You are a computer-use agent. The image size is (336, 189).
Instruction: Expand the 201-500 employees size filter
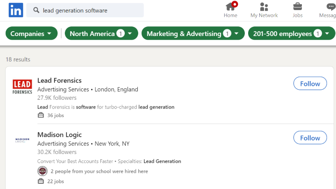(291, 34)
